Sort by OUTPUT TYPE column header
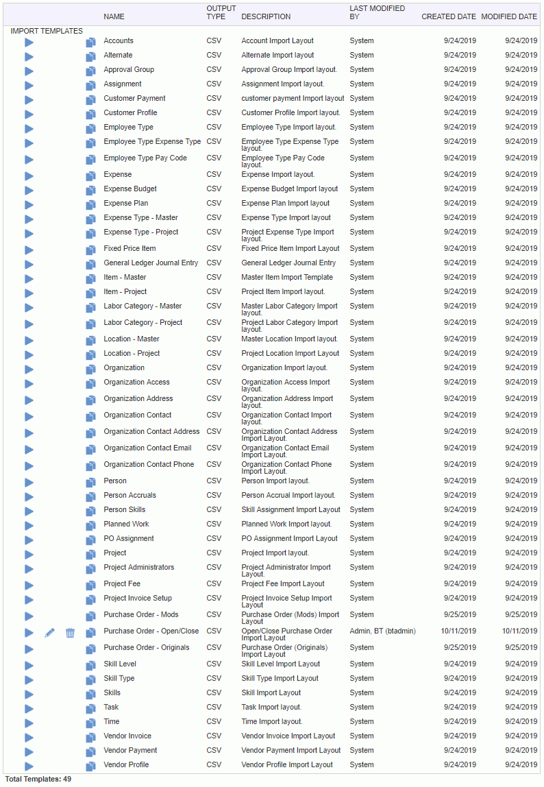The image size is (544, 787). click(x=221, y=12)
